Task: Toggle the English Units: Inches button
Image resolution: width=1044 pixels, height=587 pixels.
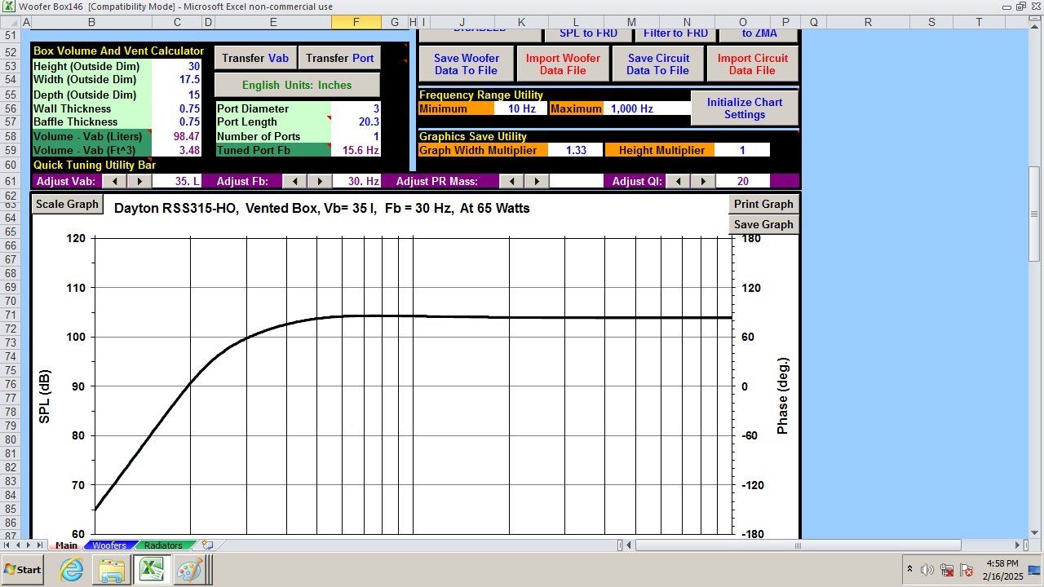Action: [x=297, y=85]
